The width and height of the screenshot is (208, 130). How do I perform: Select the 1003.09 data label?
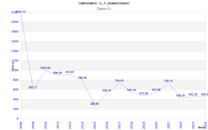coord(45,68)
